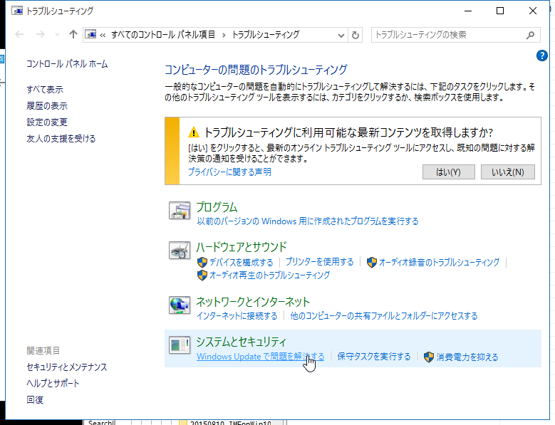Click the up arrow navigation button
Screen dimensions: 555x425
click(x=73, y=34)
